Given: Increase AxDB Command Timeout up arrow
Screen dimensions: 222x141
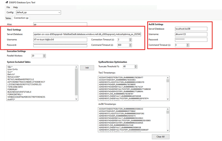Looking at the screenshot, I should (x=188, y=44).
